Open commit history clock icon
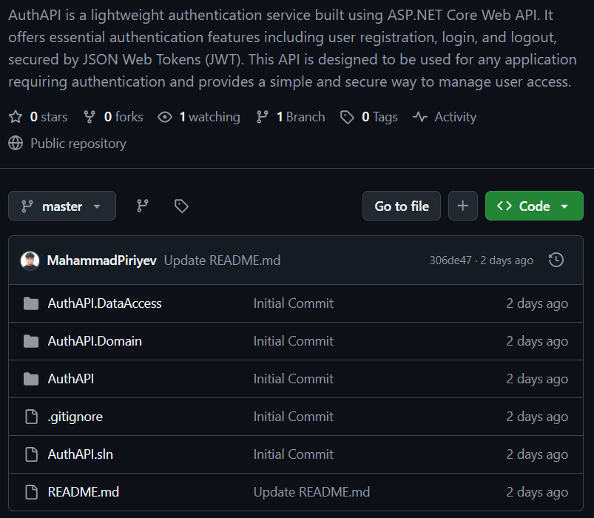The height and width of the screenshot is (518, 594). point(556,260)
